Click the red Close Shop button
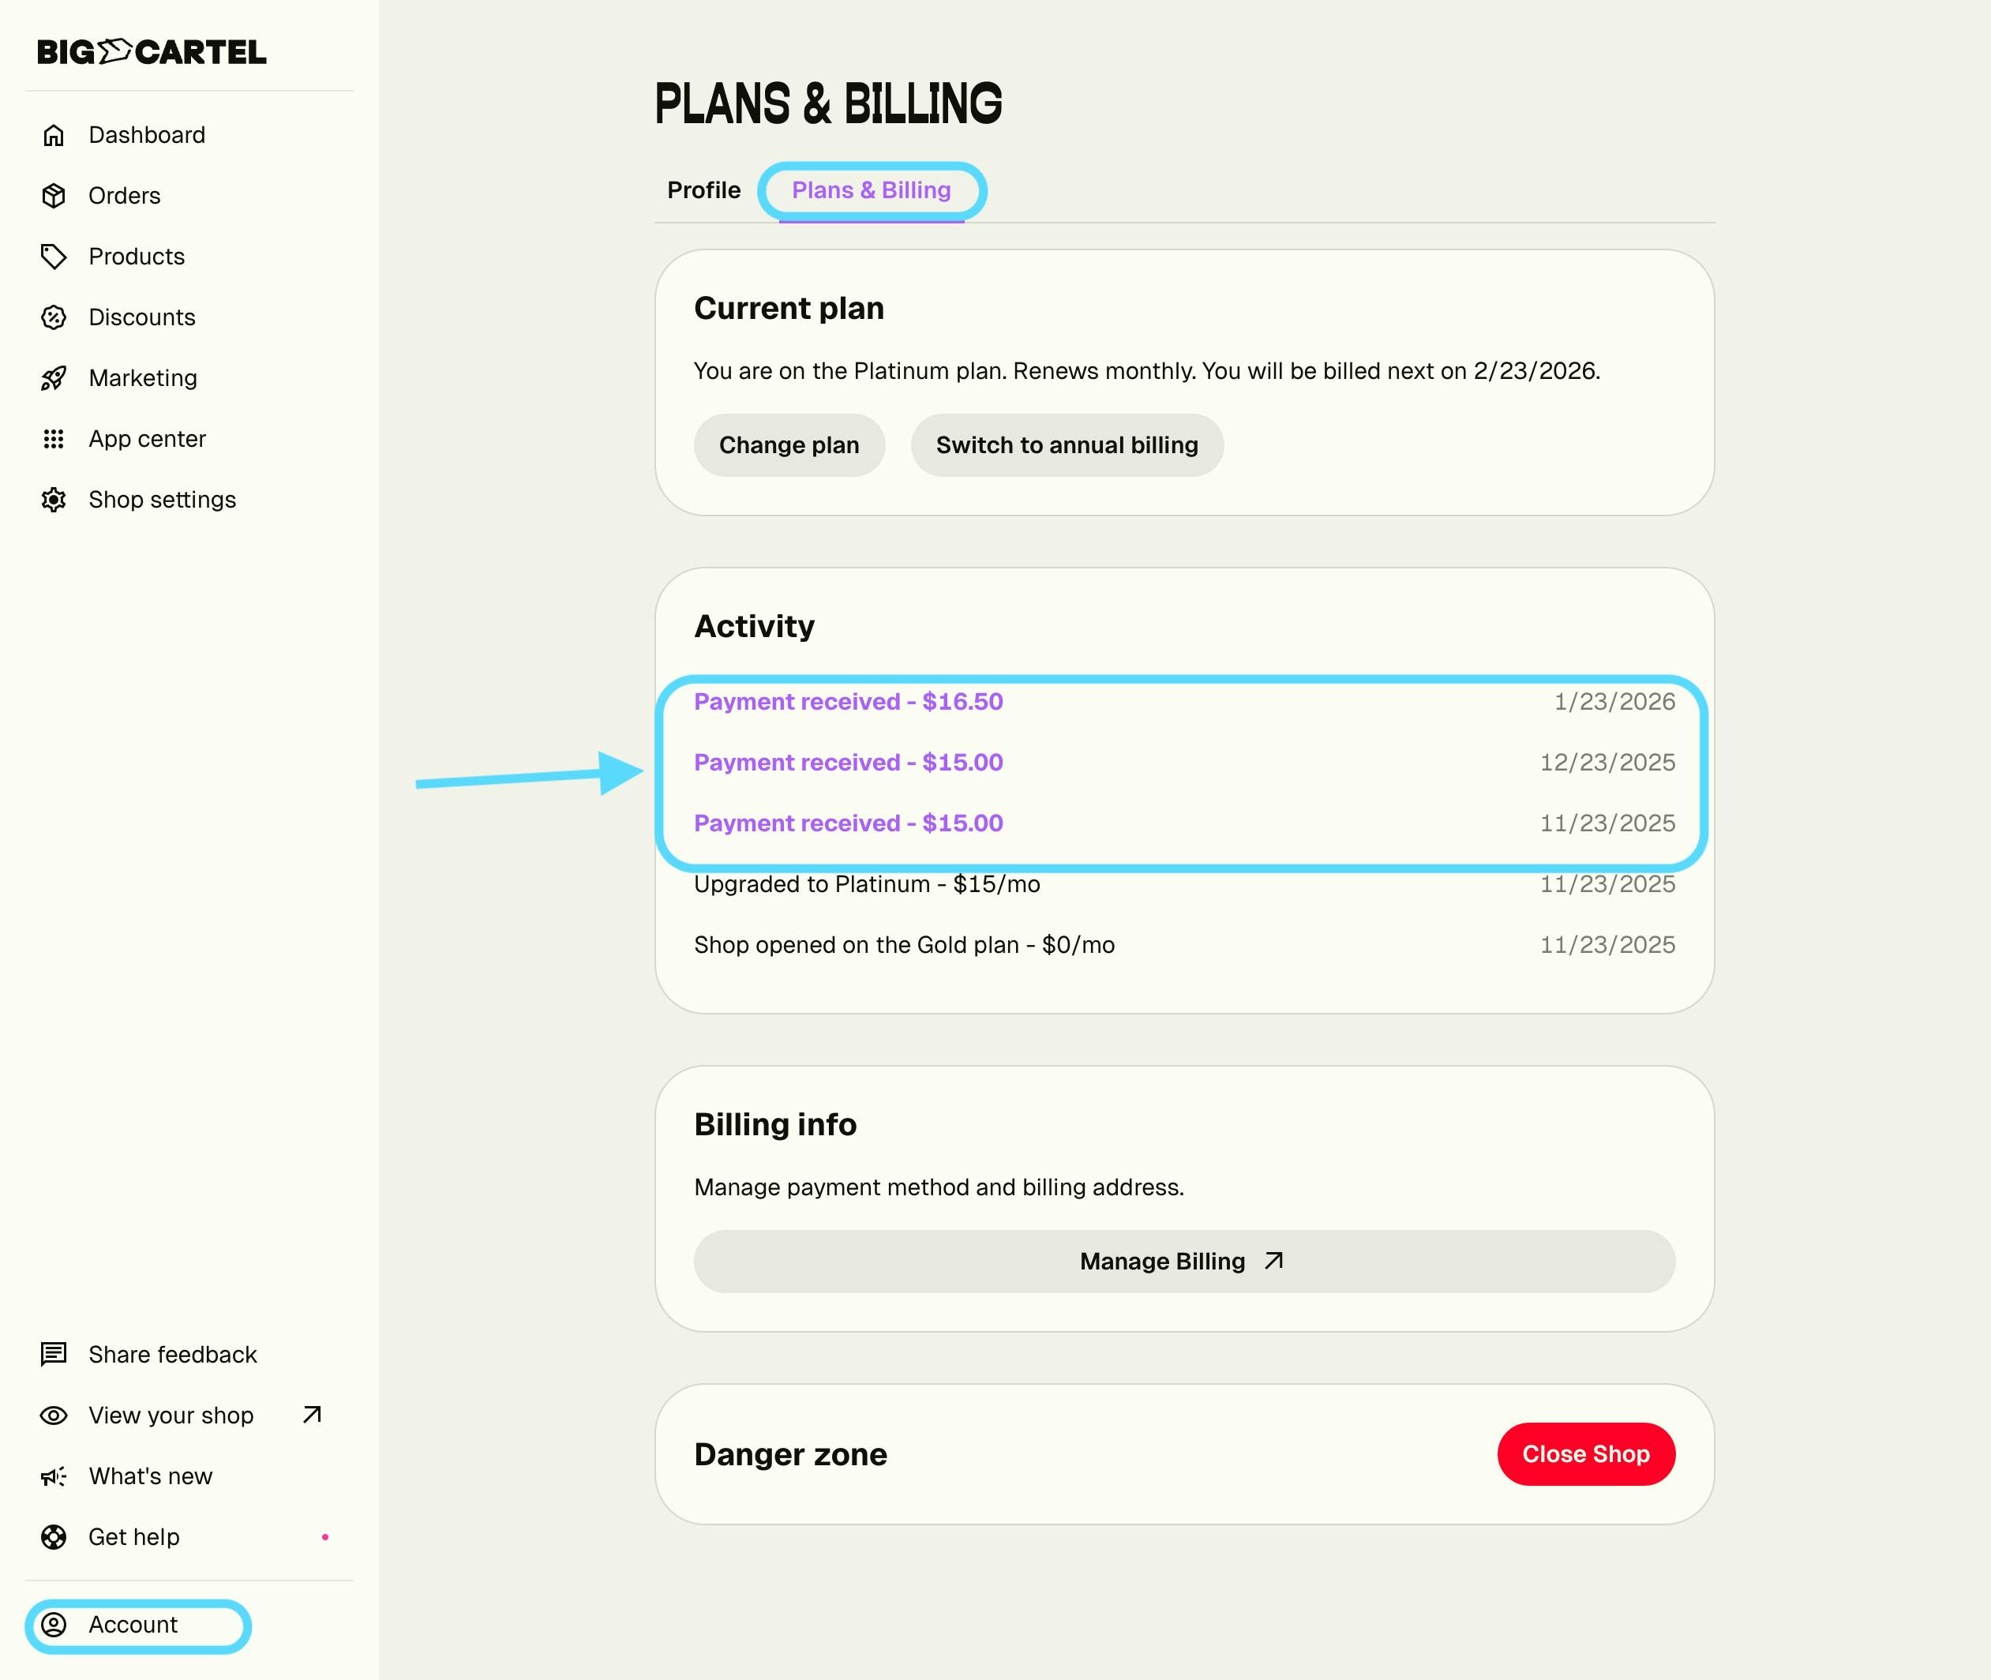This screenshot has height=1680, width=1991. tap(1585, 1454)
